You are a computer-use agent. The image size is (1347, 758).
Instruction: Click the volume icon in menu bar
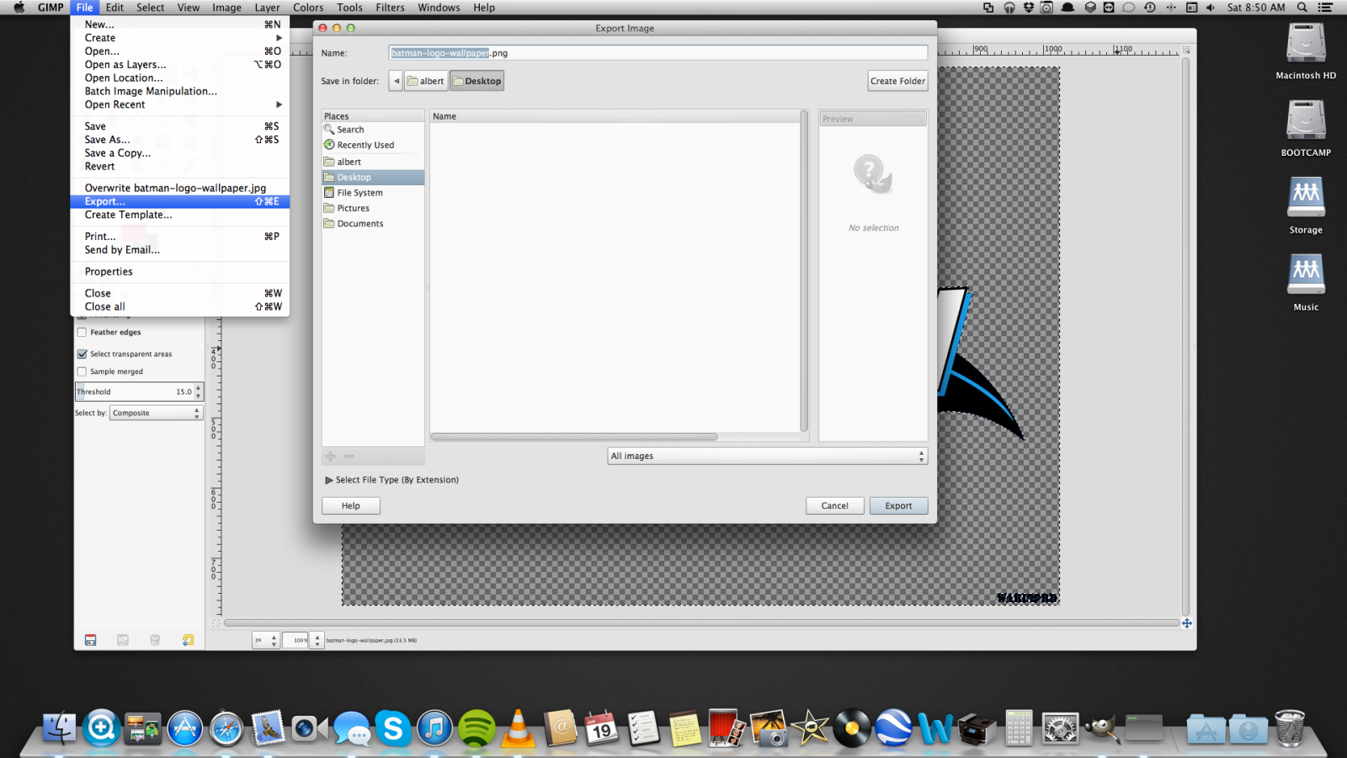(1211, 8)
